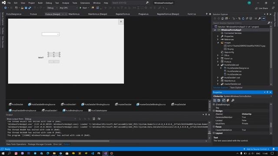278x156 pixels.
Task: Switch to the Form1.cs tab
Action: [x=192, y=14]
